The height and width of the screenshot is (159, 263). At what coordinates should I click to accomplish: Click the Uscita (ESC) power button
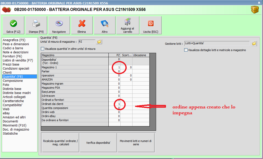[x=151, y=25]
